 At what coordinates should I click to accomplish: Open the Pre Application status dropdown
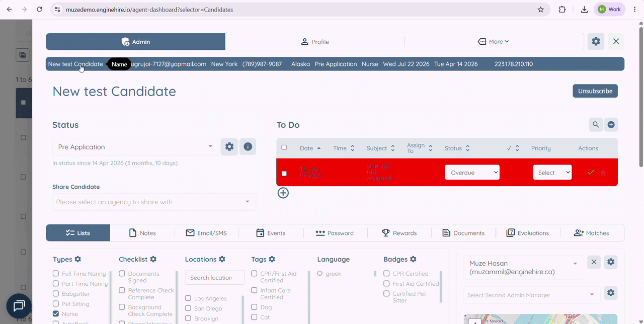pyautogui.click(x=135, y=147)
